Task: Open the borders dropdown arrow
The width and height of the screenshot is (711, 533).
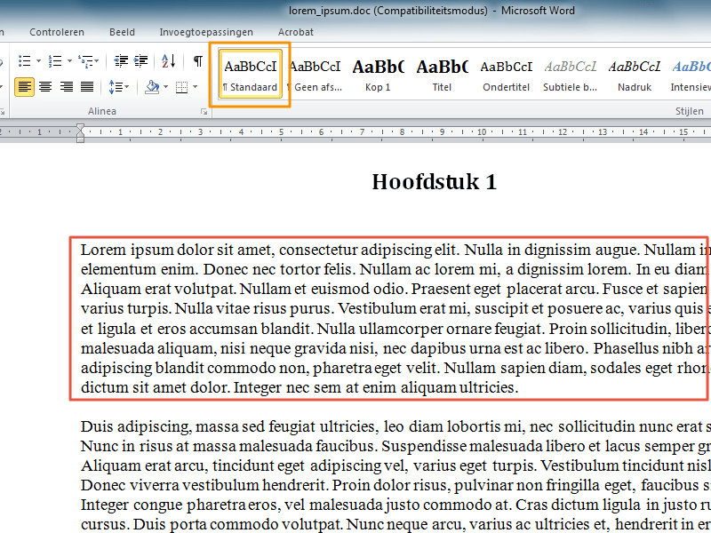Action: (195, 86)
